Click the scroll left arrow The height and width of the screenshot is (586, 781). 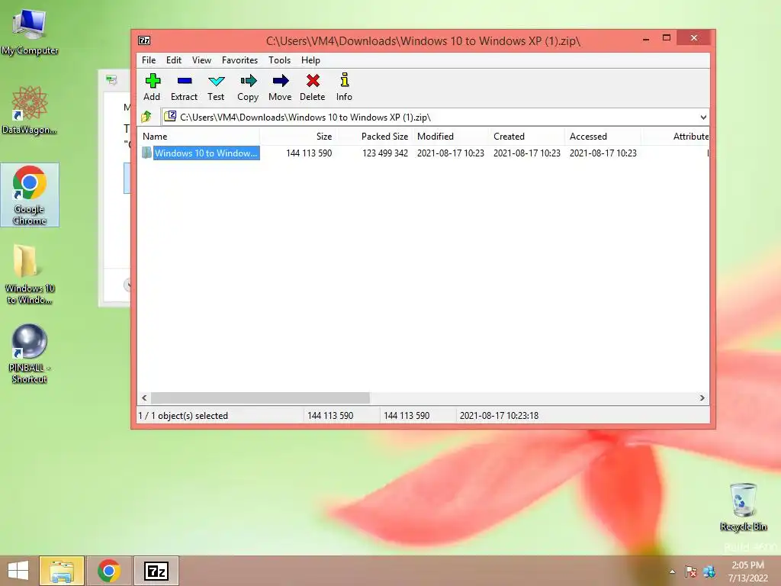pyautogui.click(x=144, y=398)
